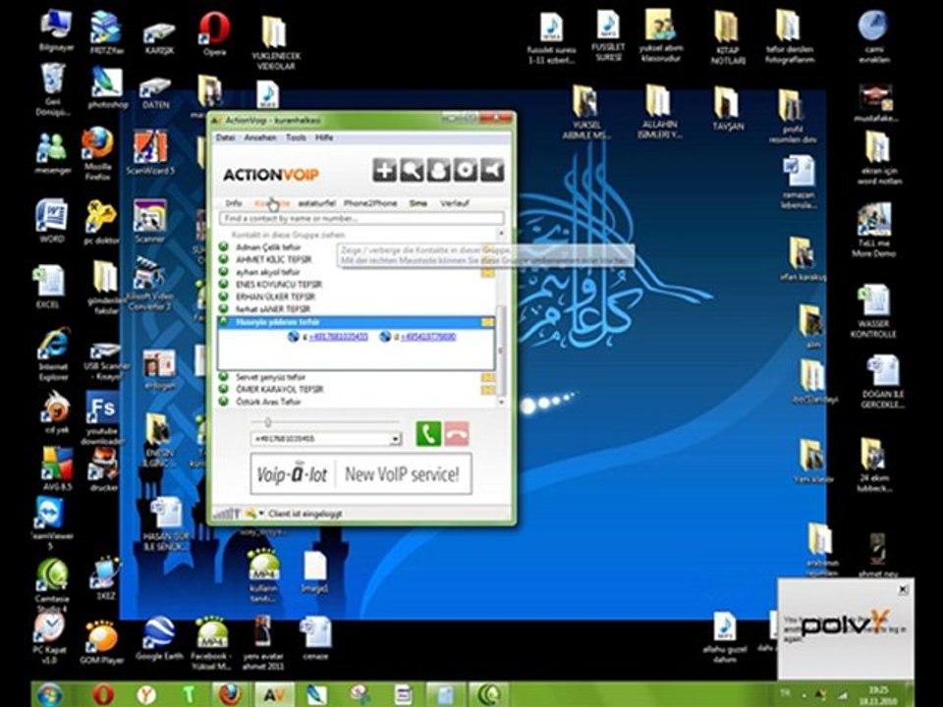Viewport: 943px width, 707px height.
Task: Open the Datei menu
Action: tap(225, 137)
